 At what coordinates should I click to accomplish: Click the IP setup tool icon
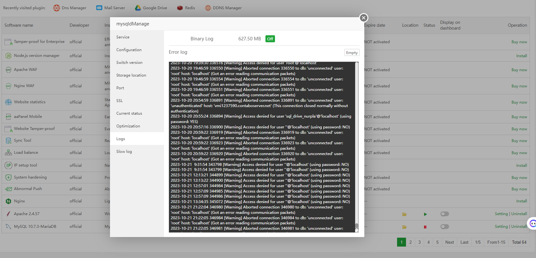pos(8,166)
